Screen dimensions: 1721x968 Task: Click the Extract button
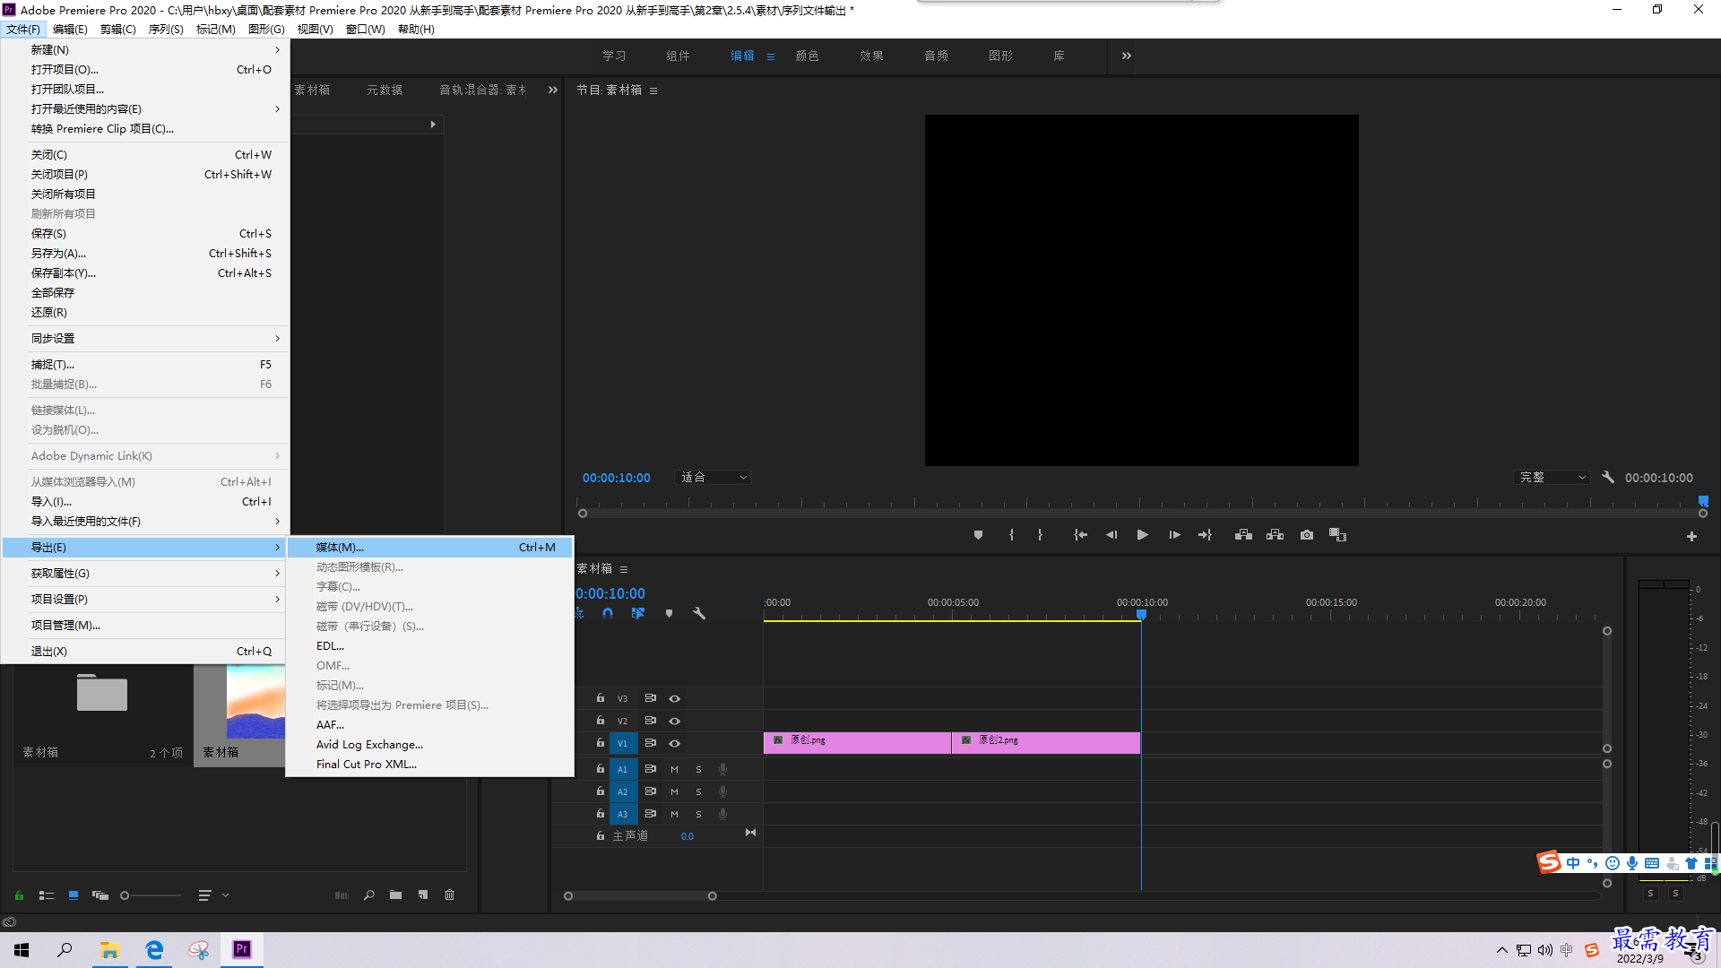point(1275,535)
